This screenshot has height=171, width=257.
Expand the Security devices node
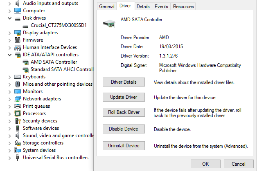pos(10,121)
